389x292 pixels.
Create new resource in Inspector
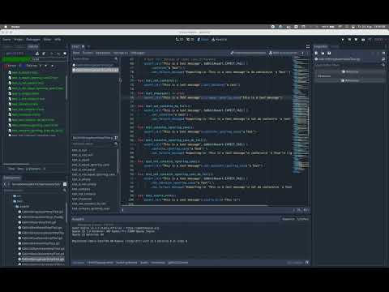click(316, 53)
